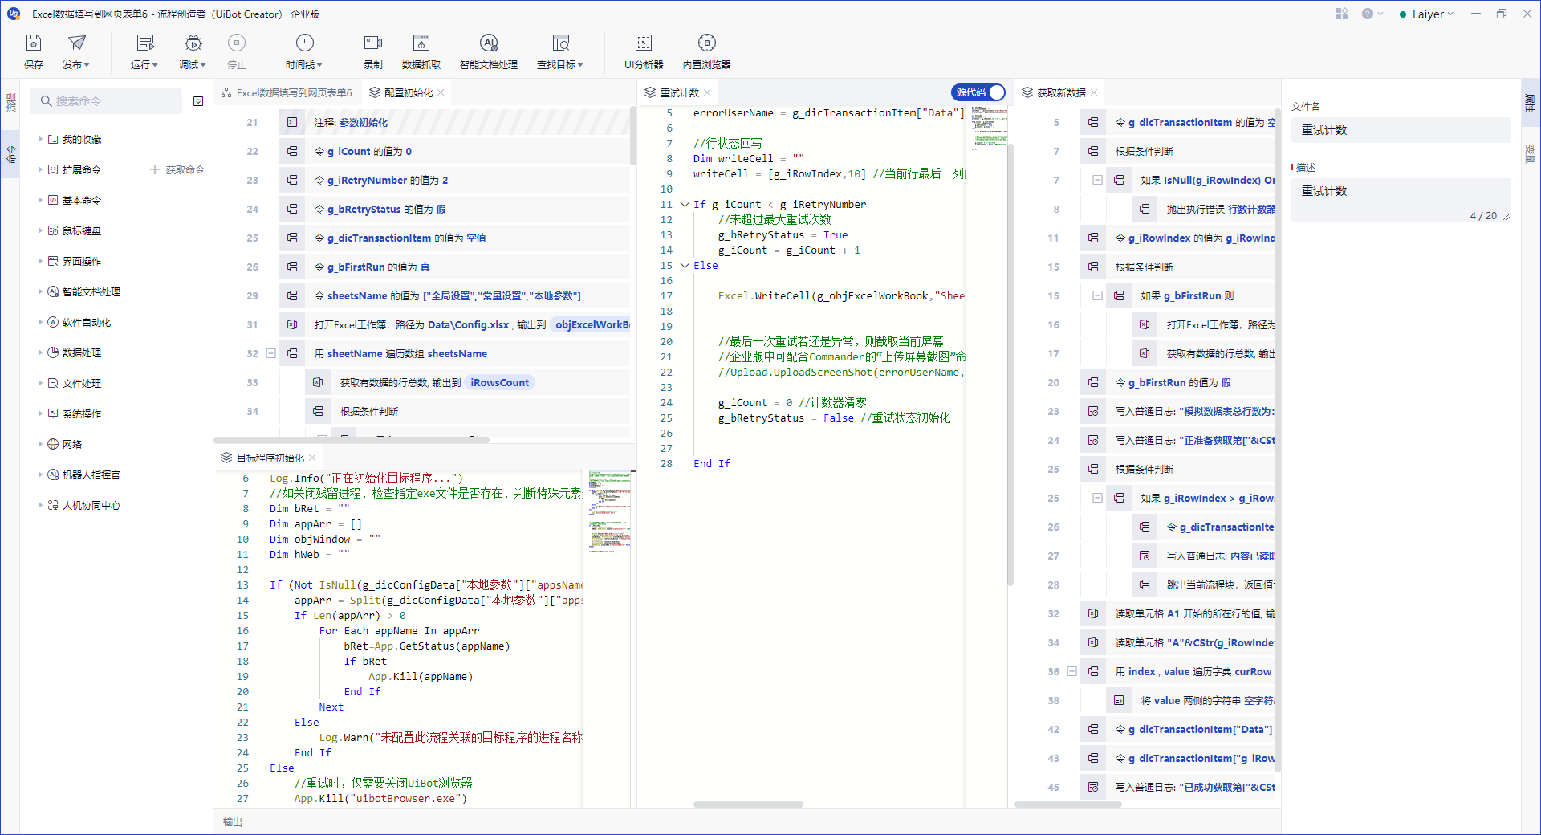The width and height of the screenshot is (1541, 835).
Task: Click the command list filter icon beside search
Action: point(198,101)
